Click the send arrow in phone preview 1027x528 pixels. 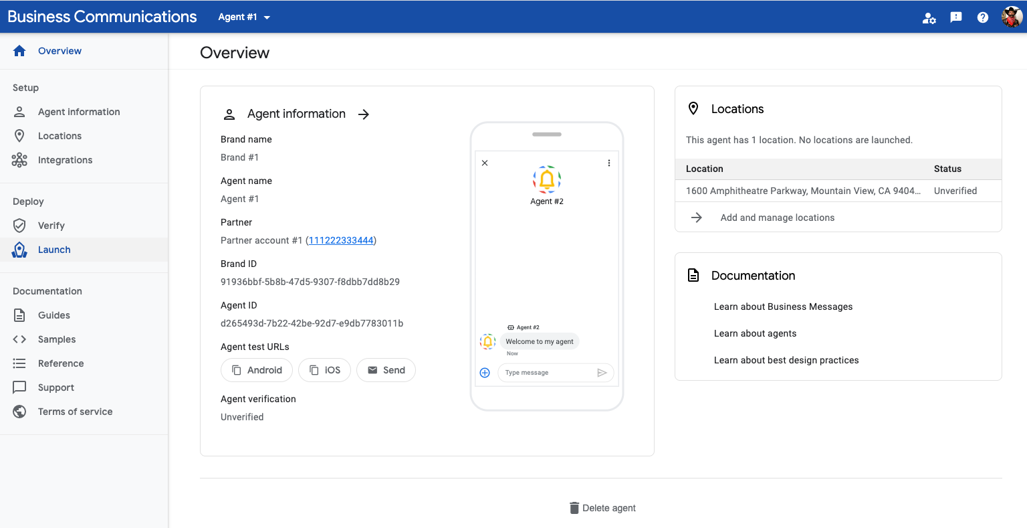[602, 373]
